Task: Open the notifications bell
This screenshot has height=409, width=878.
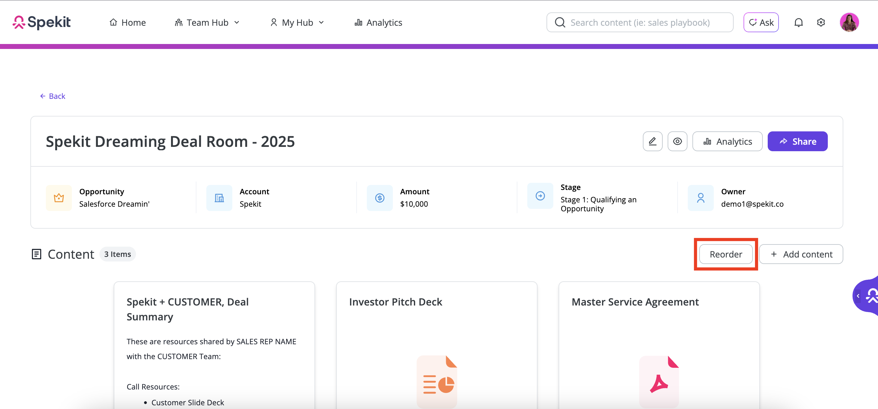Action: tap(798, 23)
